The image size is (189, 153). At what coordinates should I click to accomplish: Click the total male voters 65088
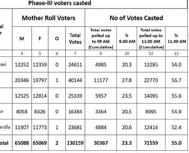point(22,143)
